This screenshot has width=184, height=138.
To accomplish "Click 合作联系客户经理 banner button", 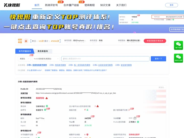I will click(x=177, y=29).
